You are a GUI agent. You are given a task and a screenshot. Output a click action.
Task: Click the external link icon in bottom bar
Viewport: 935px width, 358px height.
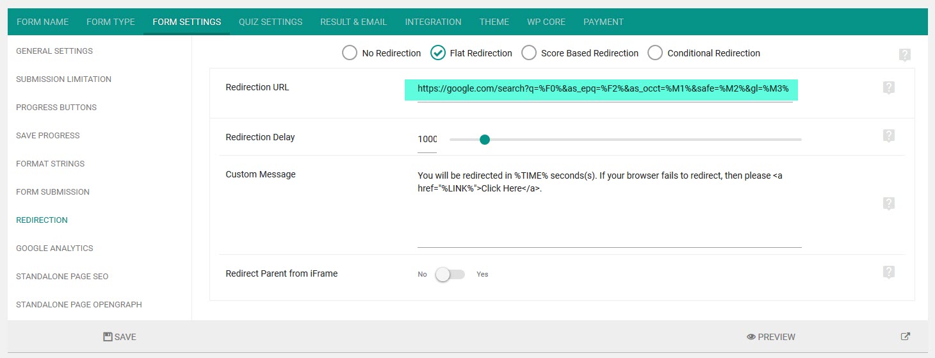(x=906, y=336)
